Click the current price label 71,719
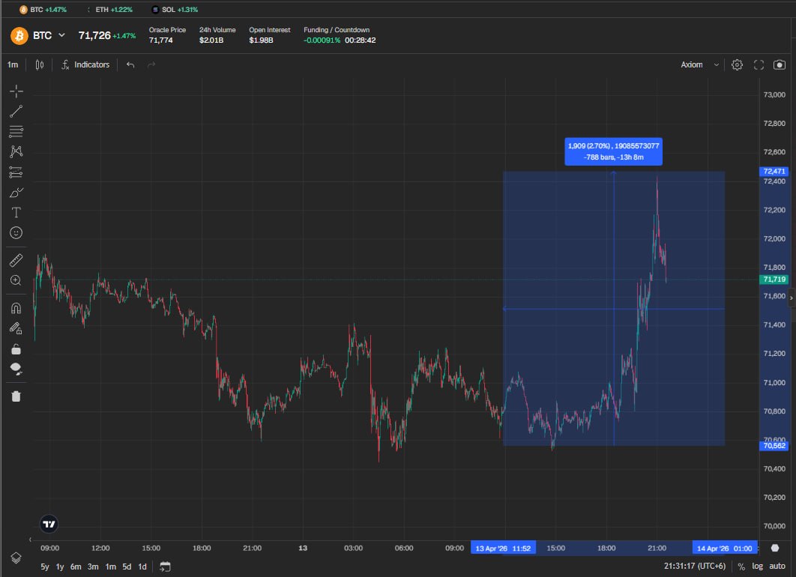796x577 pixels. coord(774,279)
